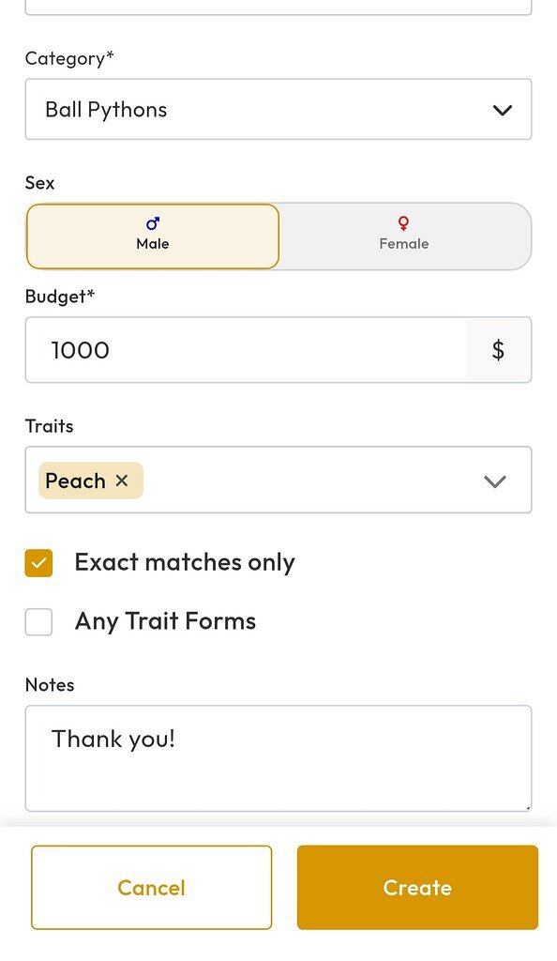This screenshot has height=961, width=557.
Task: Enable Any Trait Forms checkbox
Action: point(38,621)
